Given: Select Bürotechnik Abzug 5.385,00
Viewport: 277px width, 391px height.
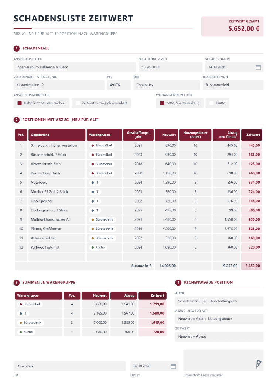Looking at the screenshot, I should (x=124, y=323).
